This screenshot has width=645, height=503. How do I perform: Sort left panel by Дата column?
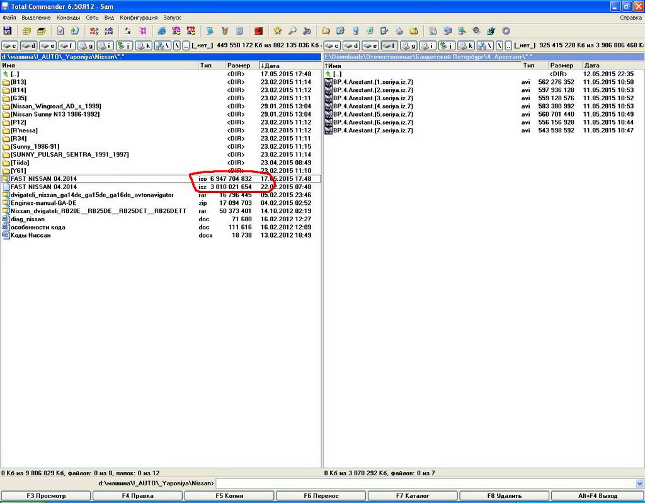pos(271,66)
